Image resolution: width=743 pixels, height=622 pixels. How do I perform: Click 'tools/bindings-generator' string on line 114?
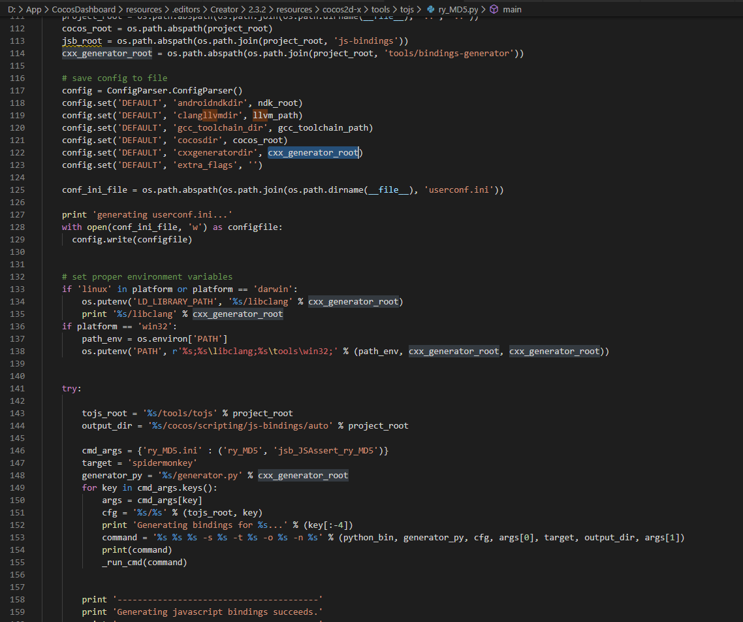coord(449,54)
